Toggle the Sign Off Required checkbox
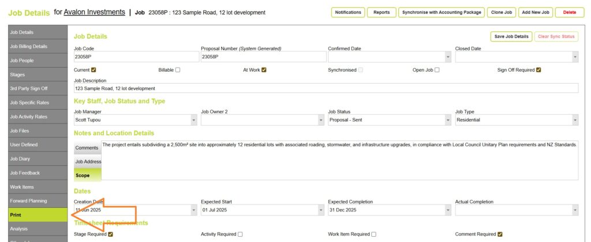 click(x=538, y=70)
